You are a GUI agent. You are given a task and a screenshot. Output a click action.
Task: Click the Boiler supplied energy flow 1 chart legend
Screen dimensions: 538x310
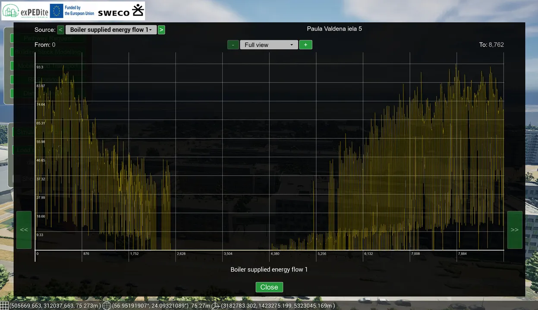(x=269, y=270)
